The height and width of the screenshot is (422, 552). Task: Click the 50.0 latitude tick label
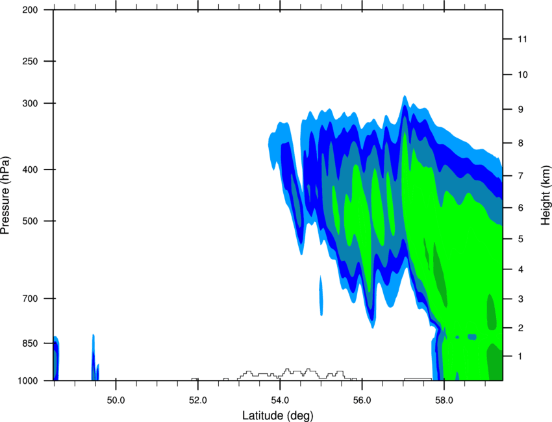click(x=116, y=401)
